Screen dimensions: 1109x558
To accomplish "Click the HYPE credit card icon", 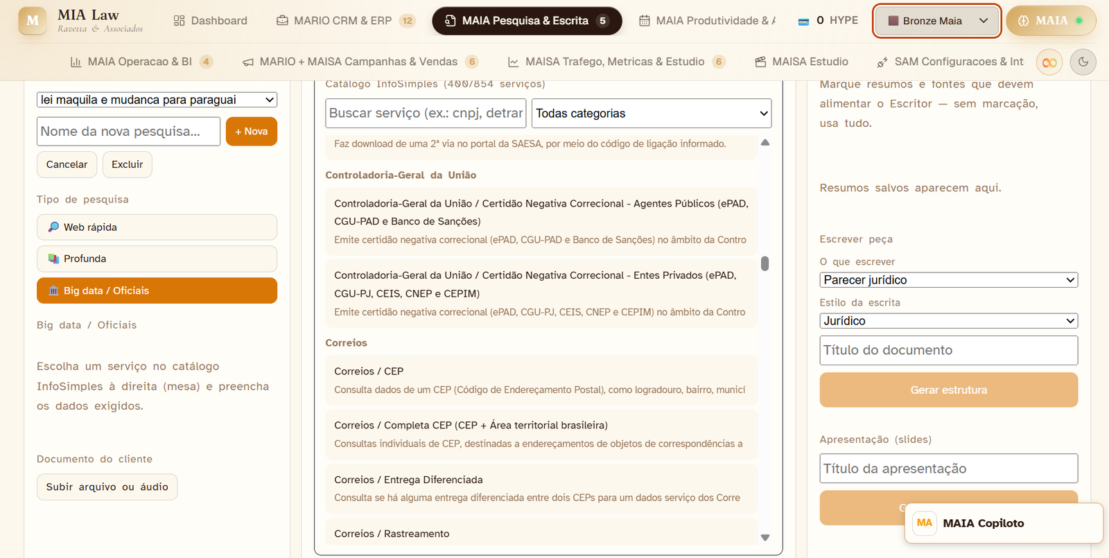I will [803, 21].
